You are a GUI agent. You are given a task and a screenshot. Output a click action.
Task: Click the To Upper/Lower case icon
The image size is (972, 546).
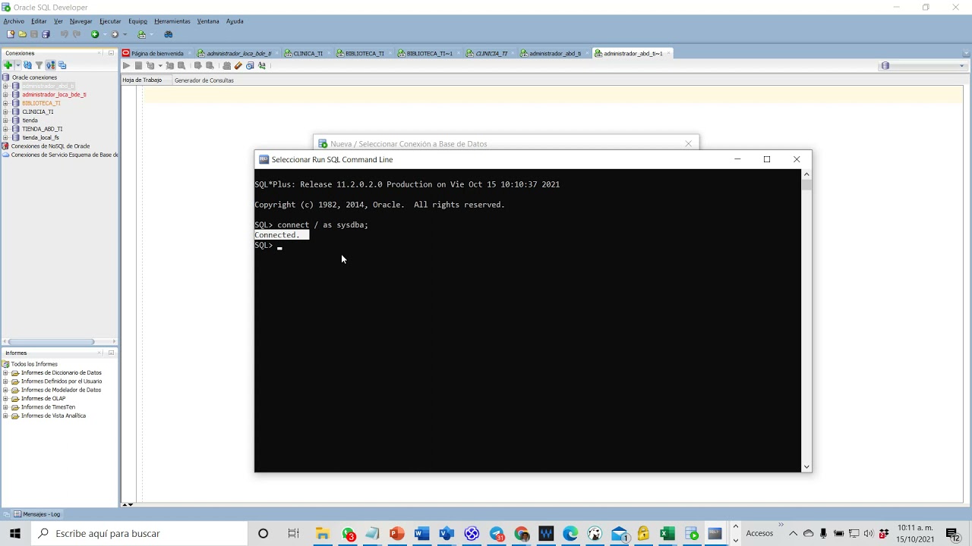pos(262,65)
